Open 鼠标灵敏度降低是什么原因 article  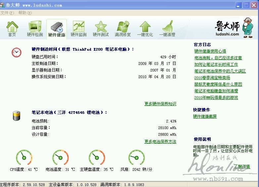[x=218, y=84]
